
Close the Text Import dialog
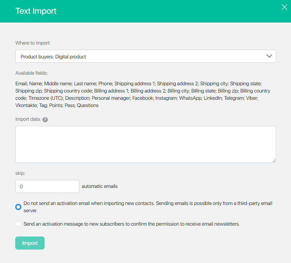pyautogui.click(x=284, y=7)
